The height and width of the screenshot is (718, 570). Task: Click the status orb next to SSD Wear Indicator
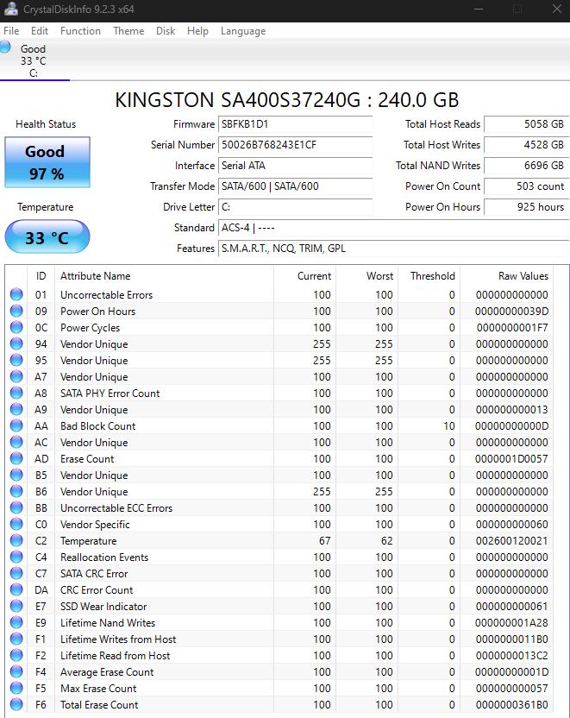(x=16, y=607)
